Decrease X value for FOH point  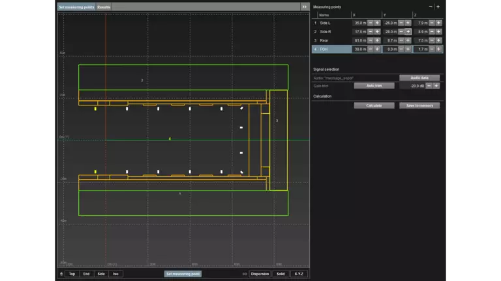pyautogui.click(x=370, y=49)
